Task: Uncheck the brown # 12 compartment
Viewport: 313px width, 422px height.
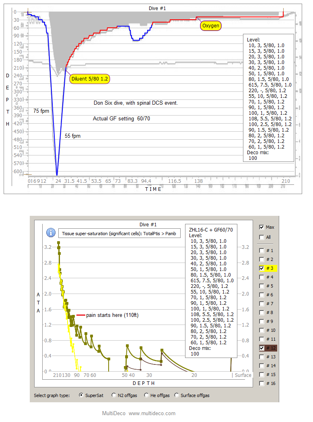Action: [262, 348]
